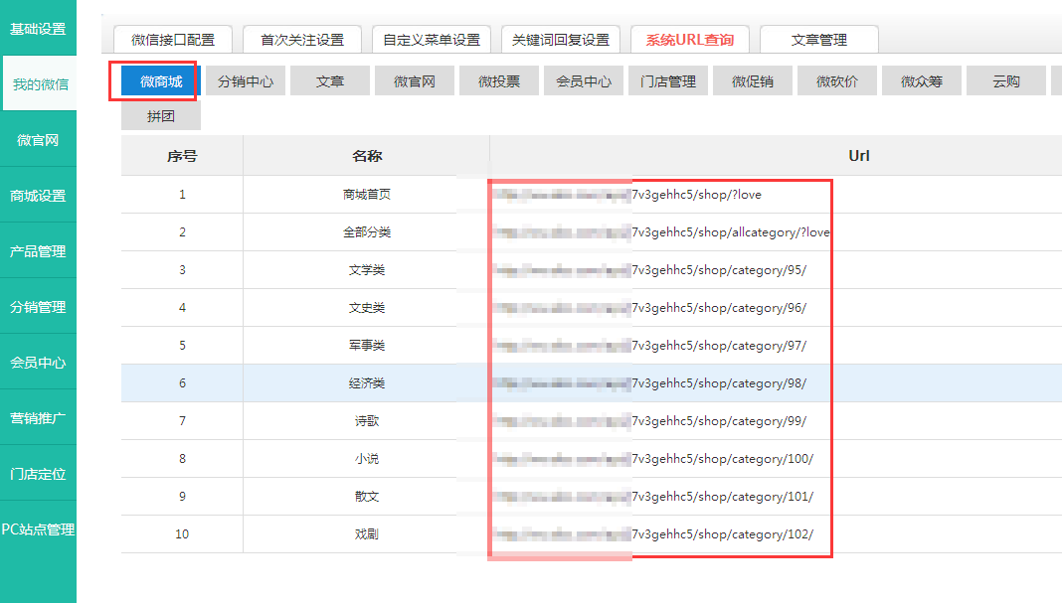Open 基础设置 in the left sidebar
This screenshot has width=1062, height=603.
click(38, 29)
